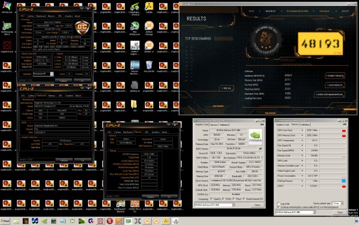The width and height of the screenshot is (359, 225).
Task: Open the Sensor refresh rate dropdown
Action: click(342, 203)
